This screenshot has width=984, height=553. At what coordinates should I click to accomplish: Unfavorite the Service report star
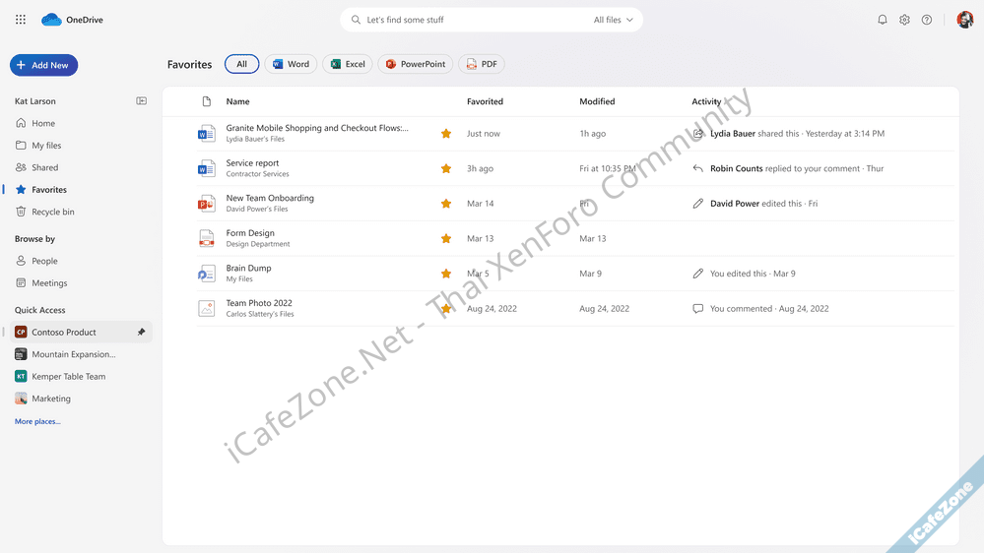pos(446,168)
